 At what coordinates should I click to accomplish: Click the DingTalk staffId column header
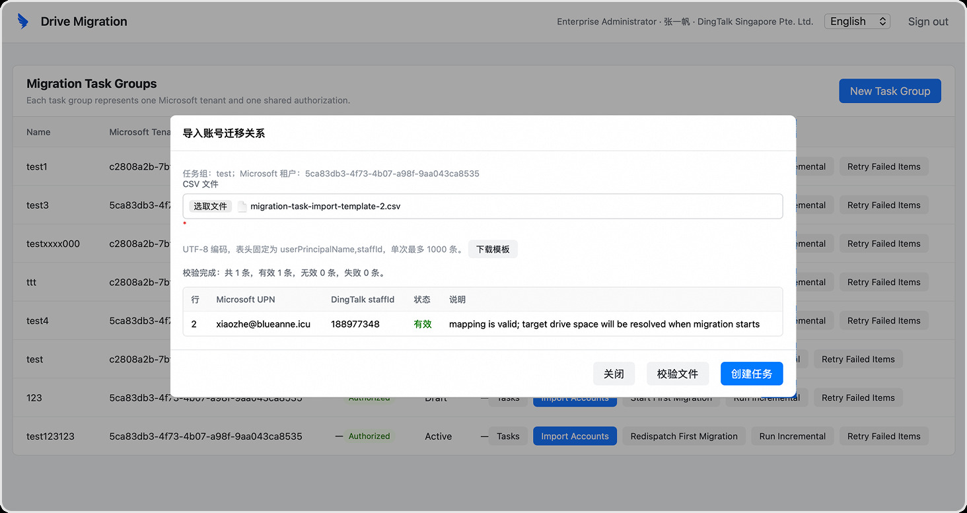point(363,300)
